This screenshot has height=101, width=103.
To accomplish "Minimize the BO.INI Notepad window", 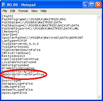I will coord(86,5).
